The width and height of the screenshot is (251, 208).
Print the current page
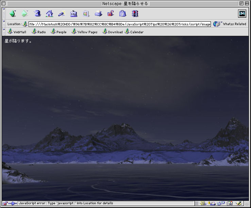(x=98, y=14)
